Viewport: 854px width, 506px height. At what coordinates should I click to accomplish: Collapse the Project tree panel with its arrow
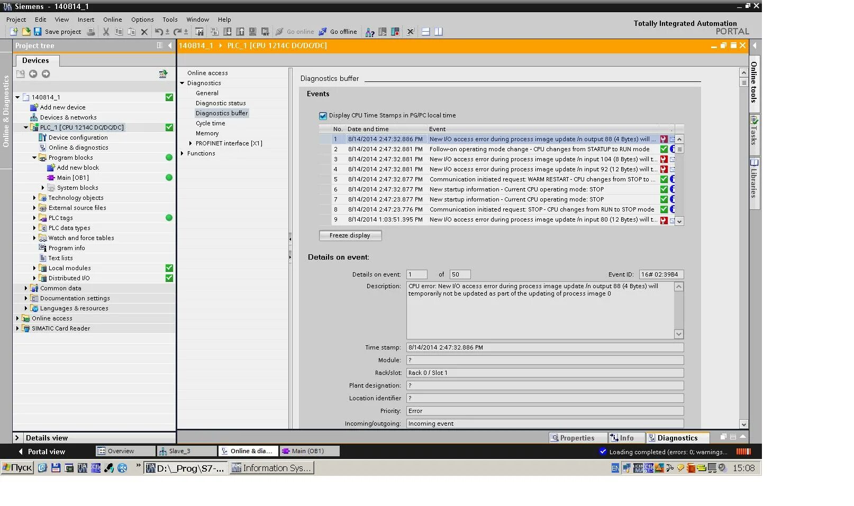click(170, 45)
